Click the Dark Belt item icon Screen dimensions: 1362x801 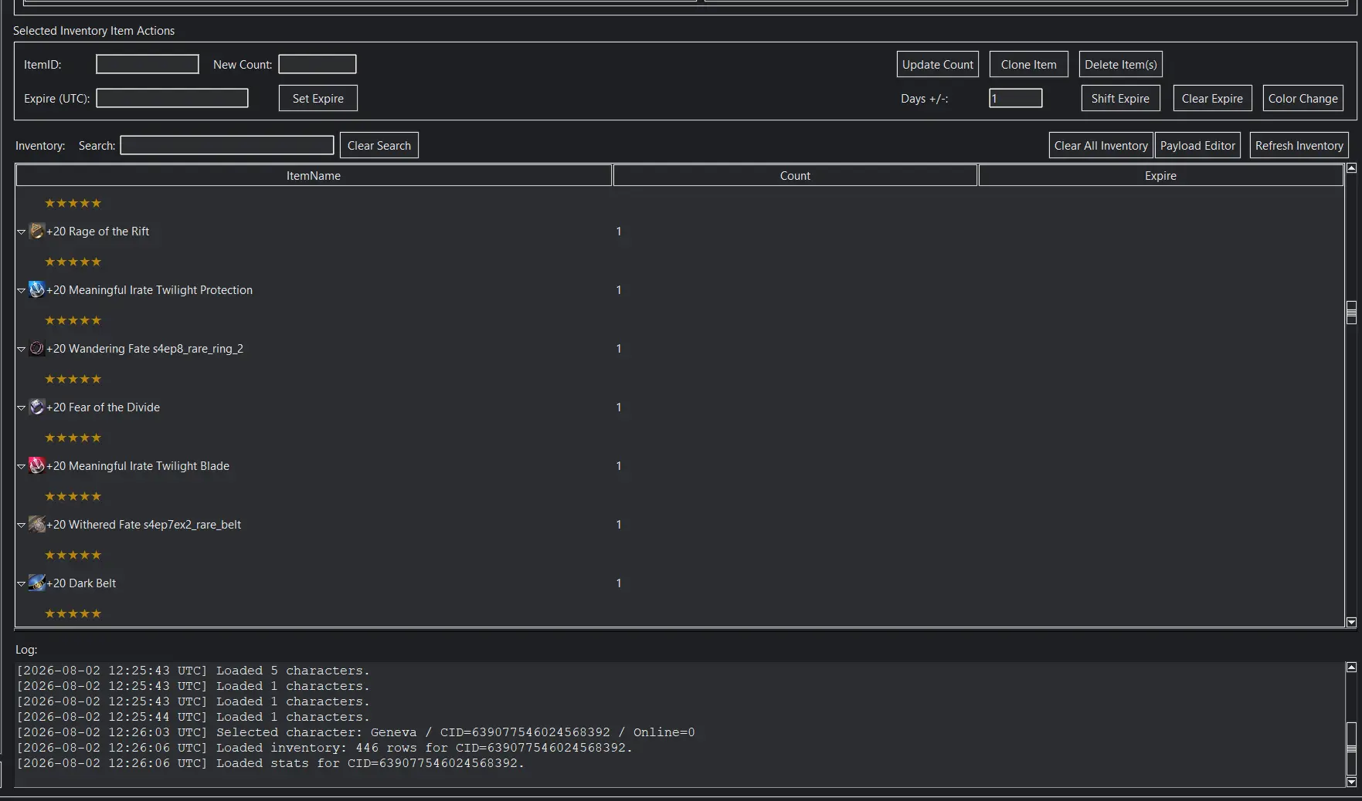click(36, 583)
